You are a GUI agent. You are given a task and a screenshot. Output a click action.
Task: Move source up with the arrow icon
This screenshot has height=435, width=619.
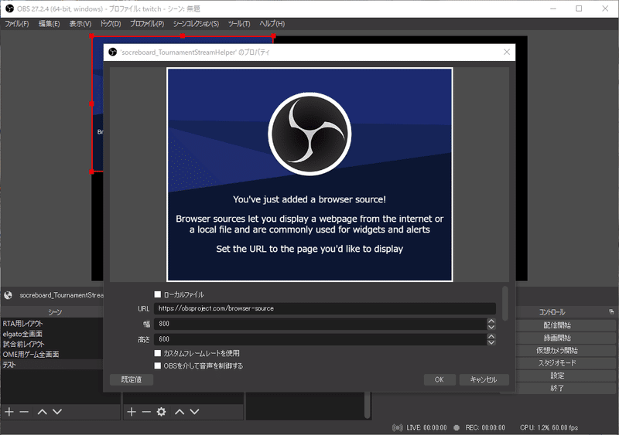pos(180,412)
